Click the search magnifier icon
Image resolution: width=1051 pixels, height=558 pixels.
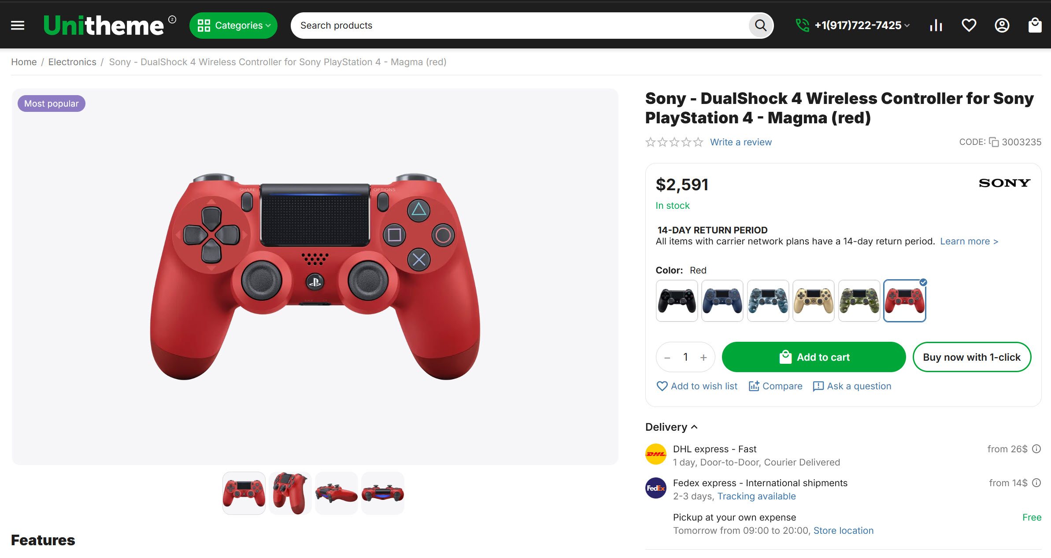click(x=761, y=26)
